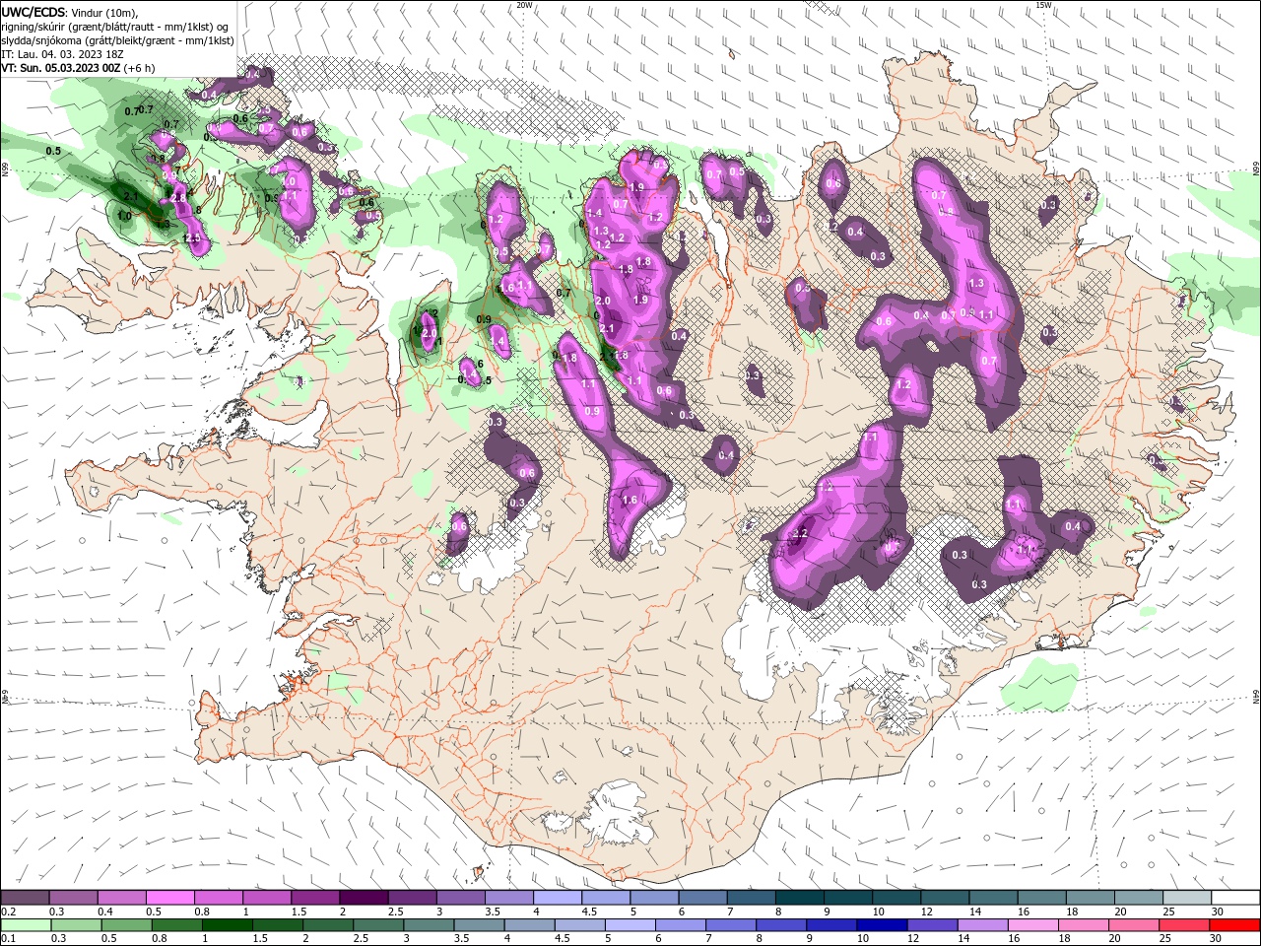The image size is (1261, 946).
Task: Pick the 18 swatch in upper snow legend
Action: [x=1092, y=897]
